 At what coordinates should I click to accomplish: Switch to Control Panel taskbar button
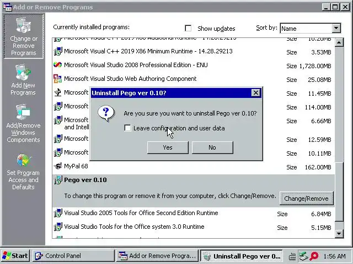coord(73,256)
